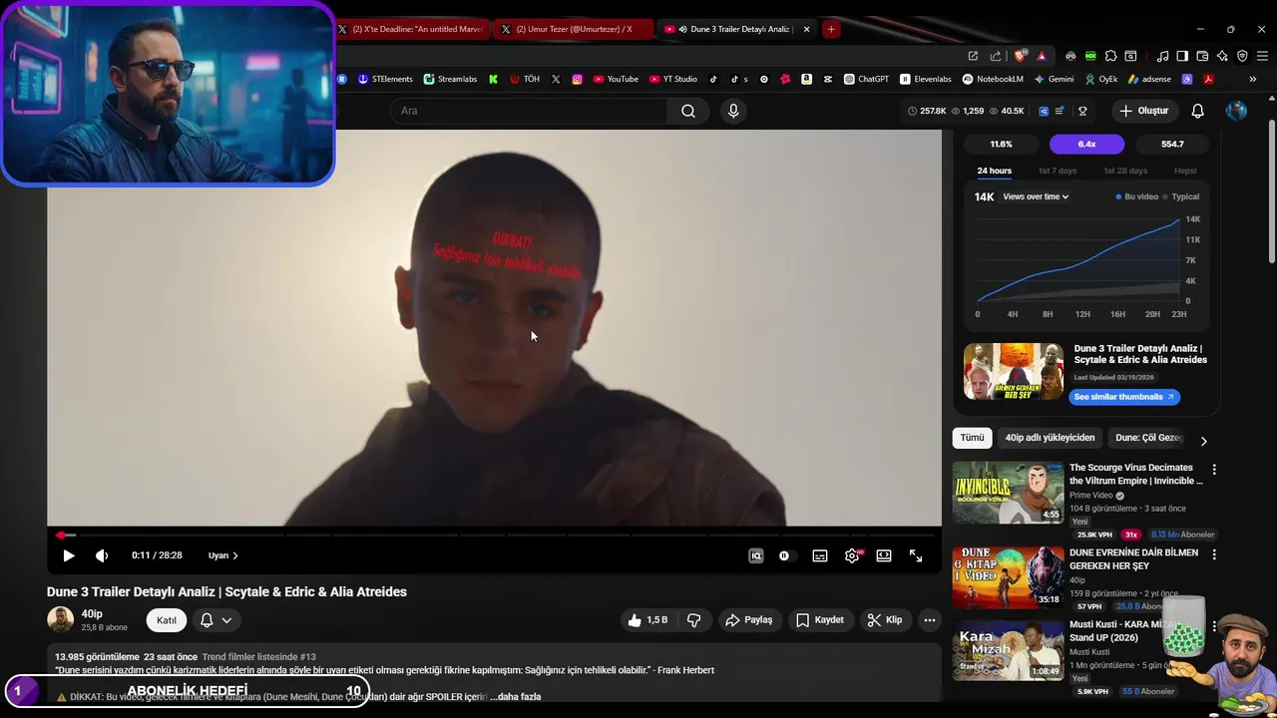The height and width of the screenshot is (718, 1277).
Task: Open a new browser tab
Action: coord(830,29)
